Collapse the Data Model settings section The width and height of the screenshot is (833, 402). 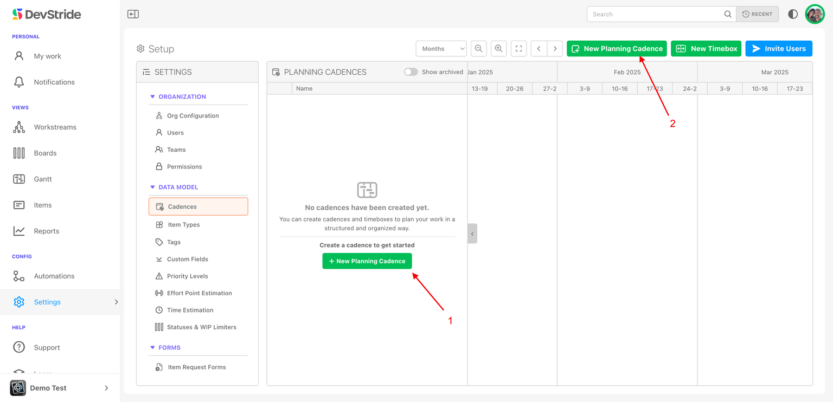152,187
